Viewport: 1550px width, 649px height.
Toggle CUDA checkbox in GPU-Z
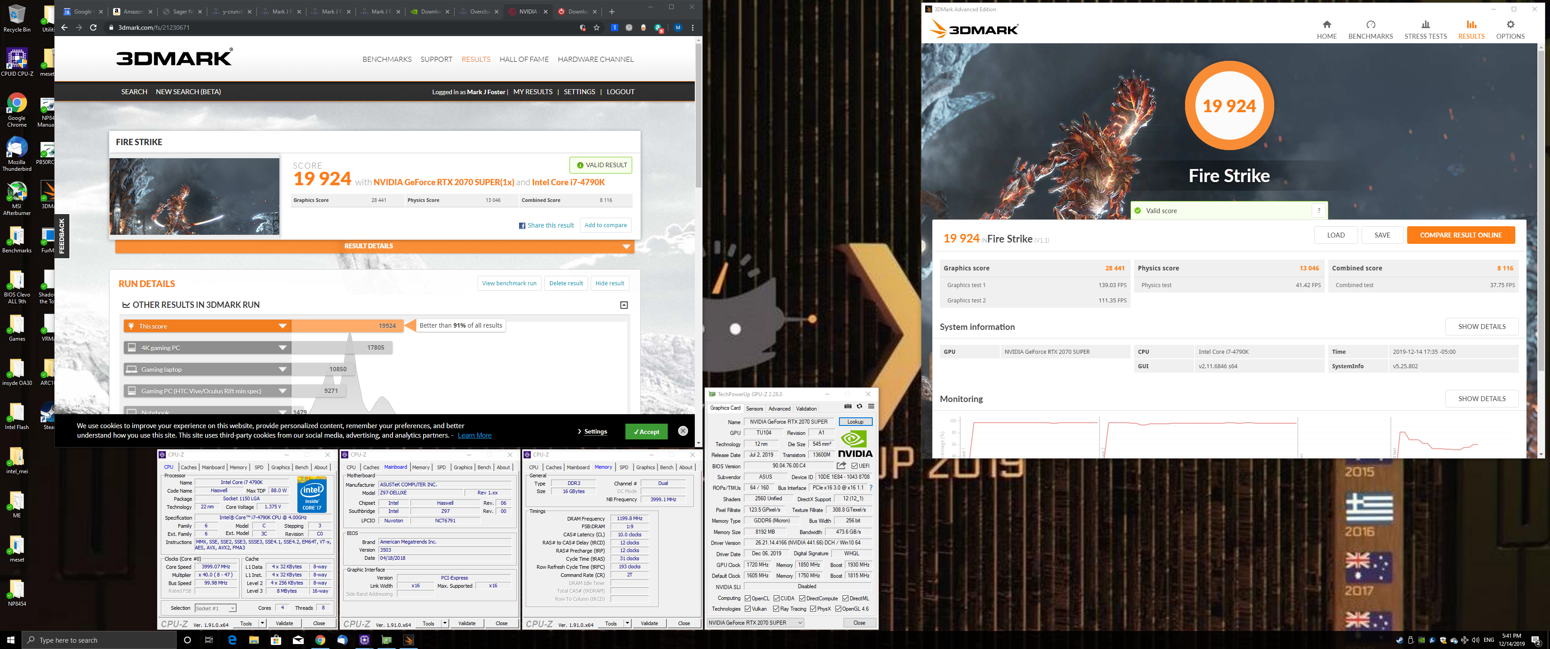[x=776, y=599]
